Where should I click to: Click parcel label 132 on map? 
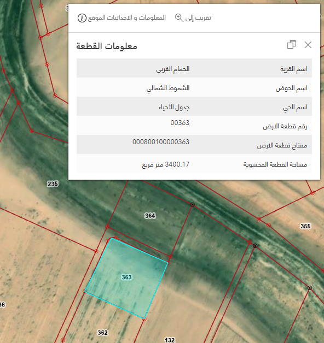point(170,340)
